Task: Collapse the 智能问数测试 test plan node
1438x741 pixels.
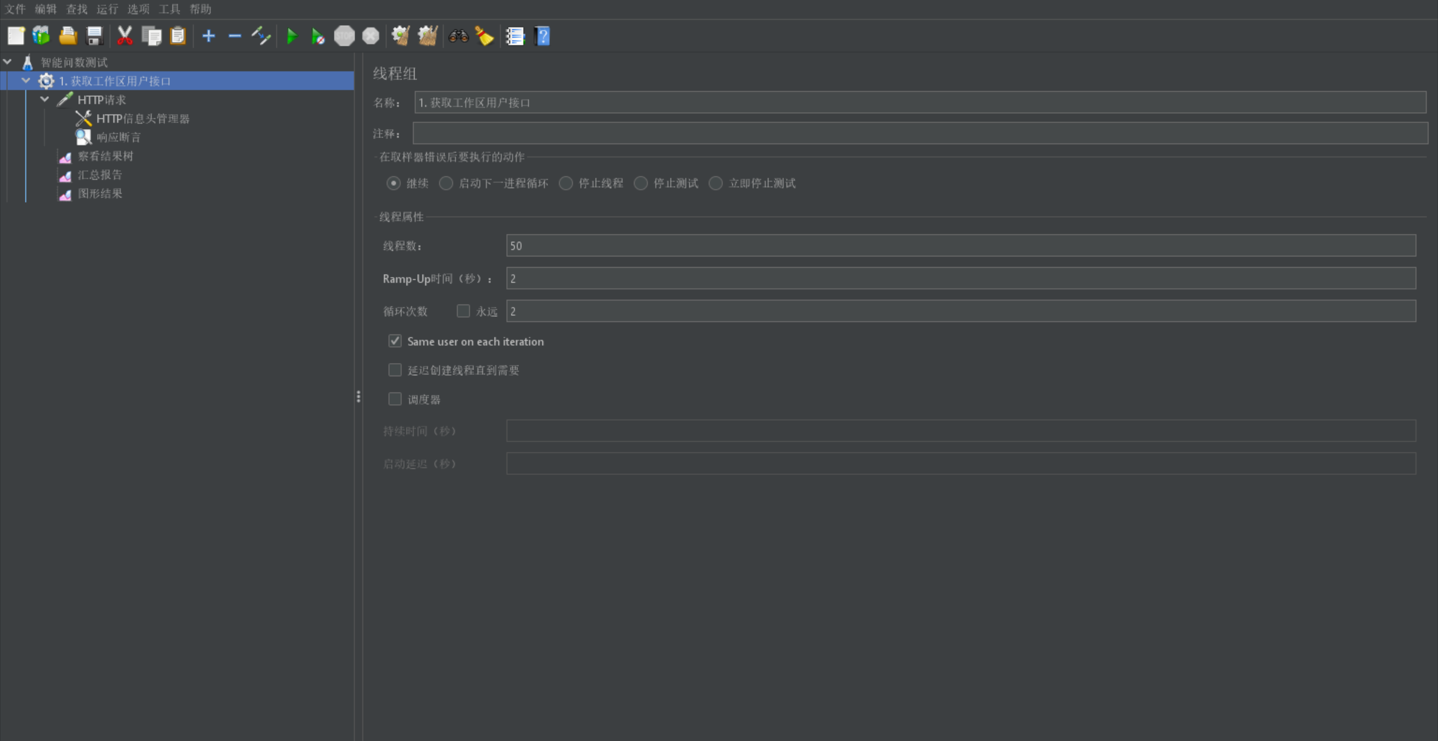Action: (x=8, y=61)
